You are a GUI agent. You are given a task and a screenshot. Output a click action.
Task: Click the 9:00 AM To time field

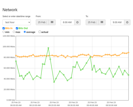117,22
